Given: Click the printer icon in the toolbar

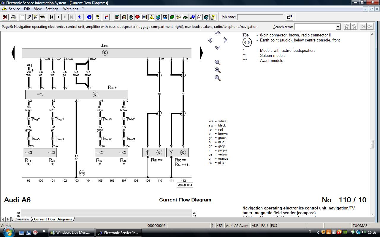Looking at the screenshot, I should tap(13, 17).
